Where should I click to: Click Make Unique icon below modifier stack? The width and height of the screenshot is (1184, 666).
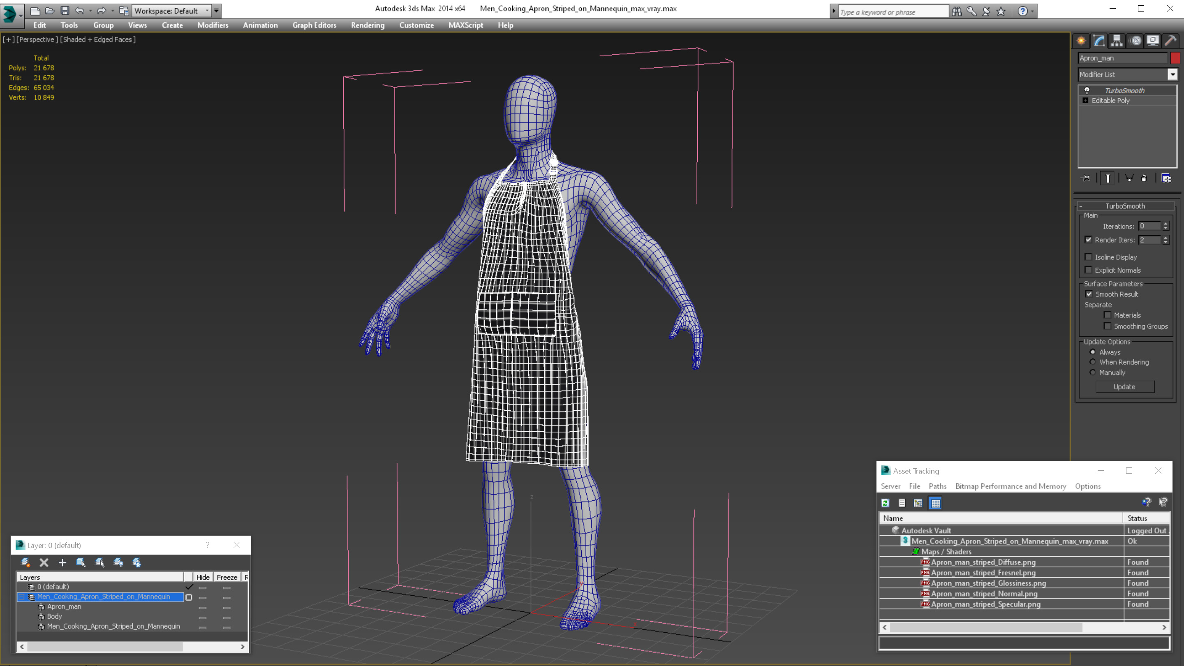(1129, 178)
